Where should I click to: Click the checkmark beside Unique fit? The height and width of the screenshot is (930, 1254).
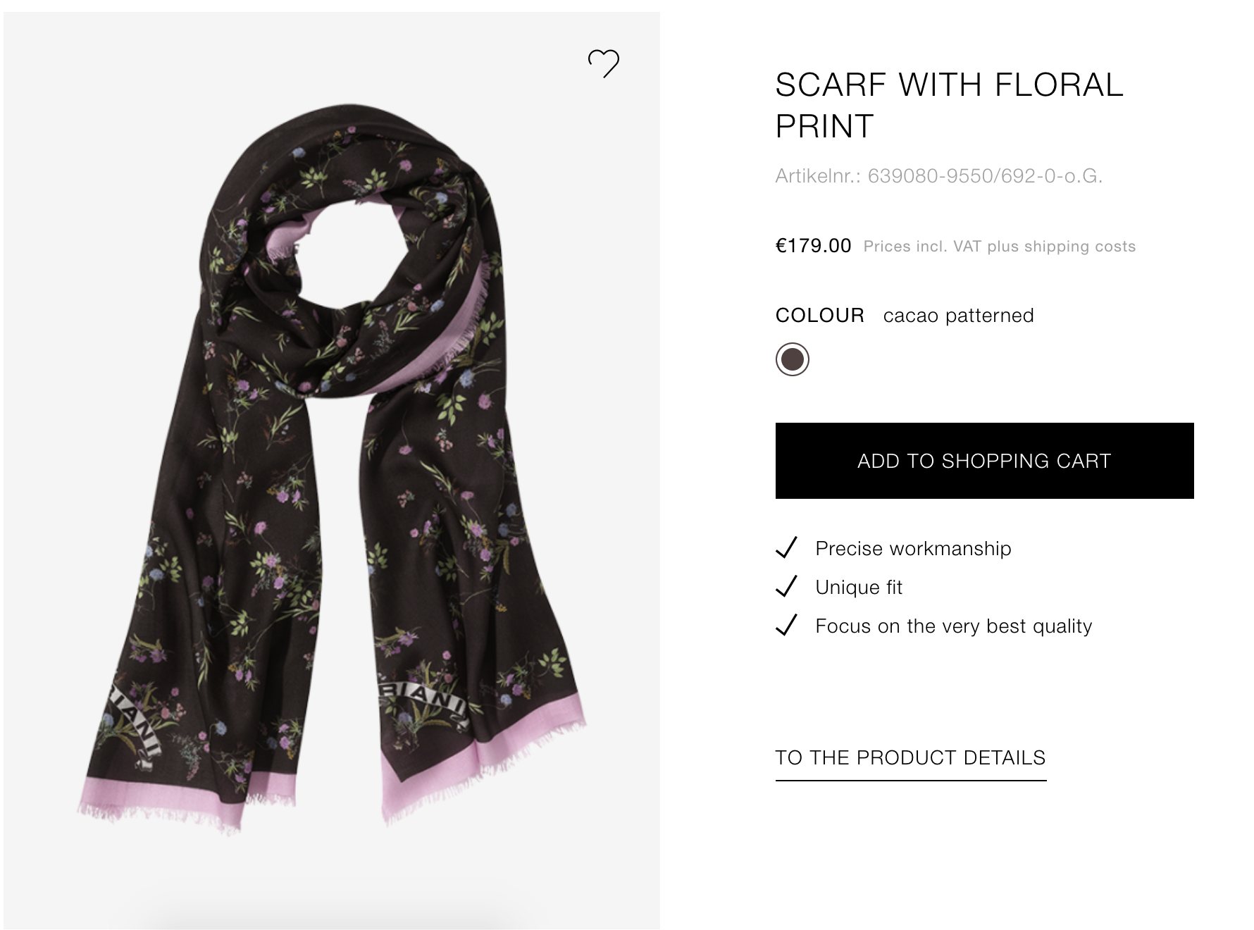pos(786,586)
